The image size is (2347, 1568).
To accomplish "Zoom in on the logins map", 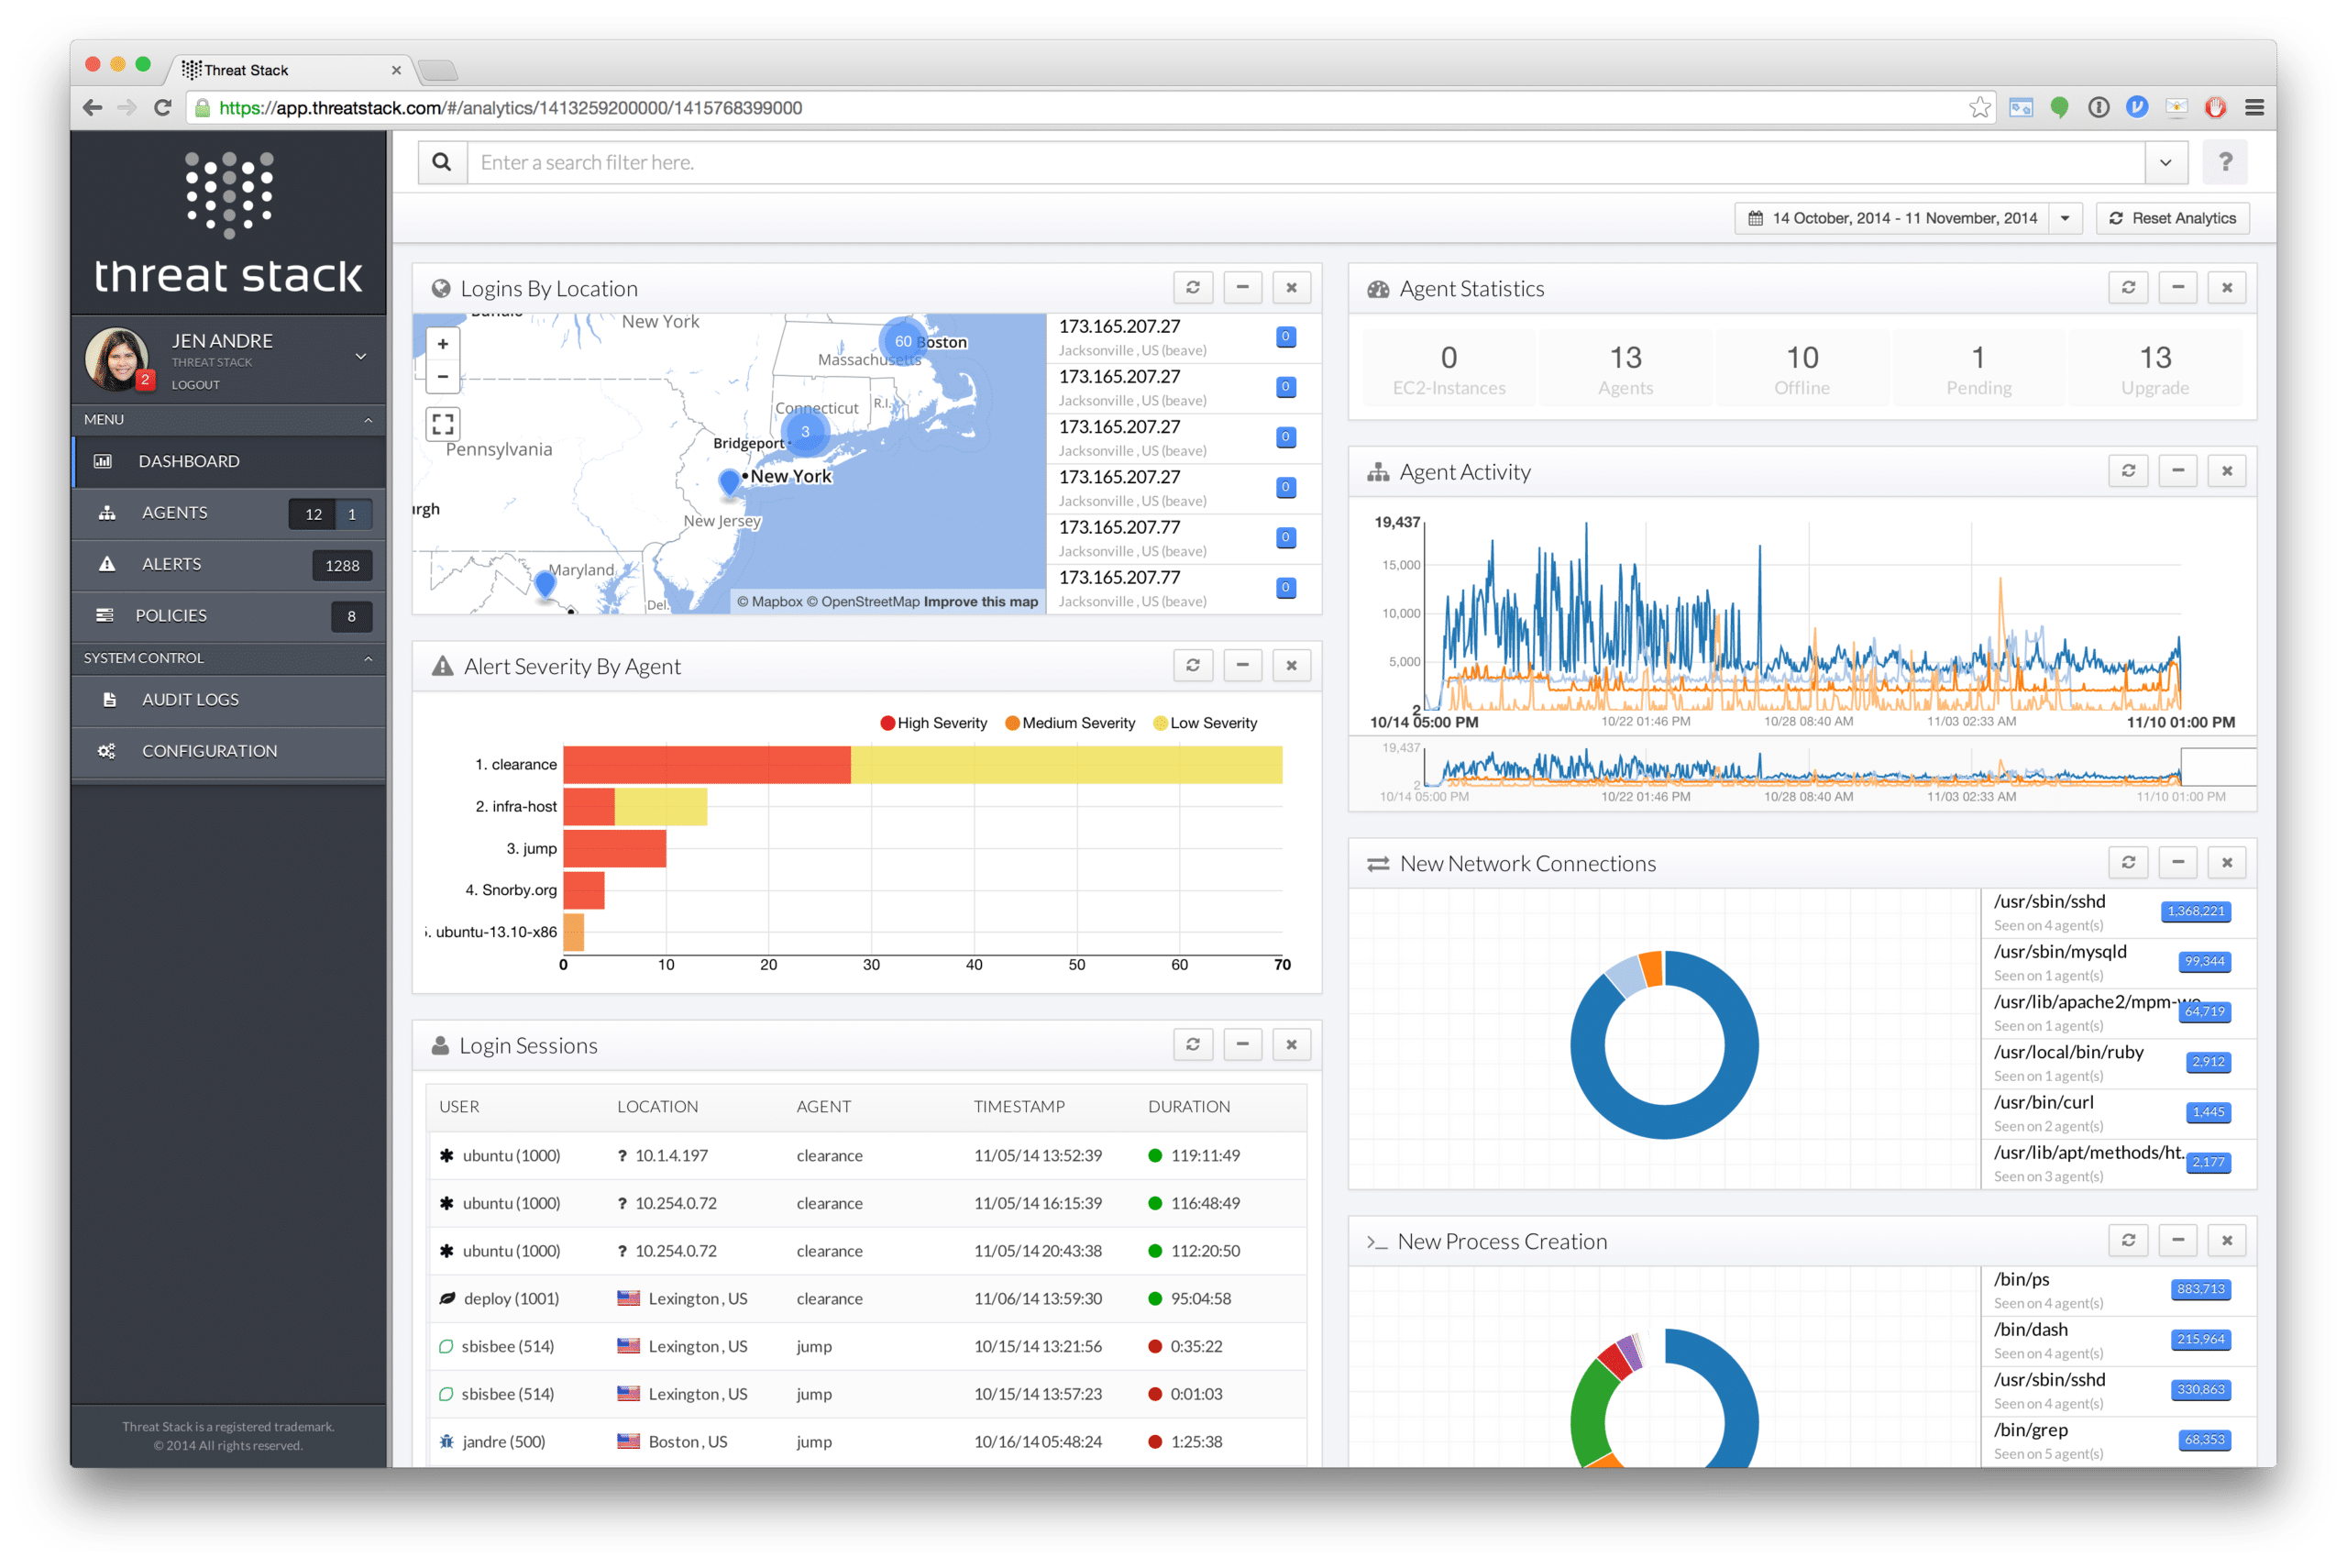I will [443, 344].
